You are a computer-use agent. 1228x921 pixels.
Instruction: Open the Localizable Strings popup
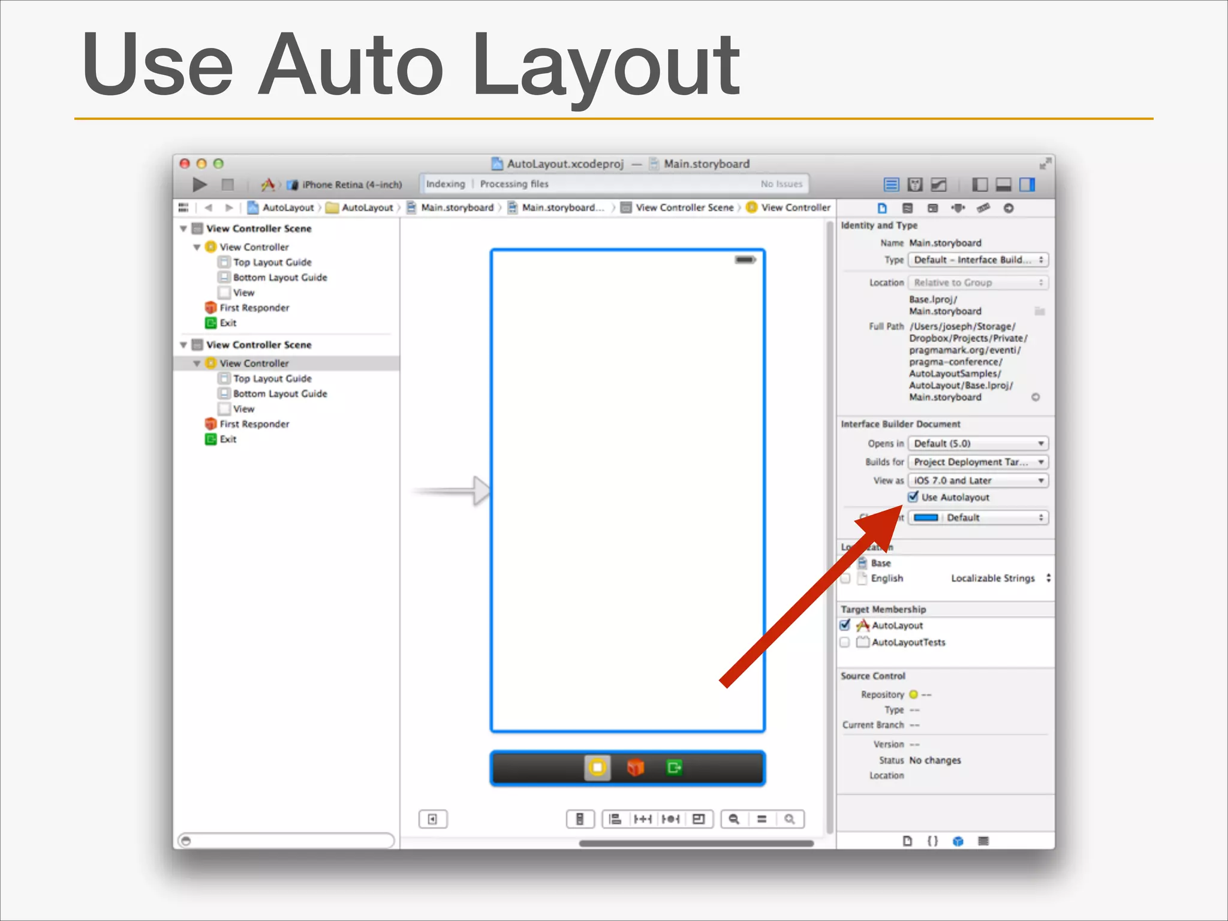[x=1000, y=578]
